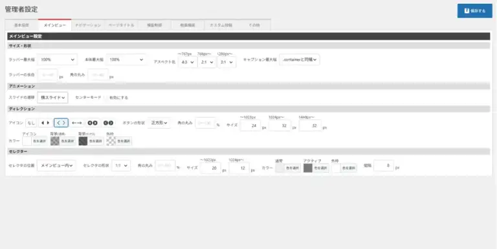Viewport: 497px width, 249px height.
Task: Switch to the その他 tab
Action: 254,25
